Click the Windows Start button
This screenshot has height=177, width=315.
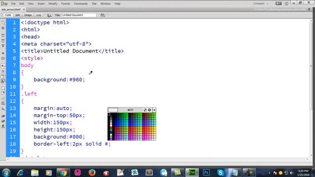coord(6,173)
